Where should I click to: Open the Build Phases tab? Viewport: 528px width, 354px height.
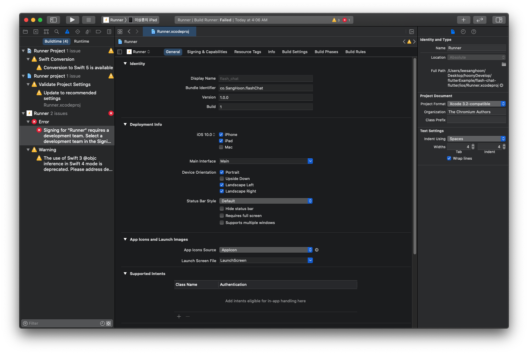click(x=326, y=52)
